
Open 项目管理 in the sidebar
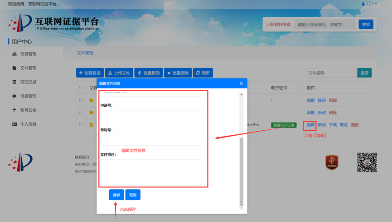[28, 54]
